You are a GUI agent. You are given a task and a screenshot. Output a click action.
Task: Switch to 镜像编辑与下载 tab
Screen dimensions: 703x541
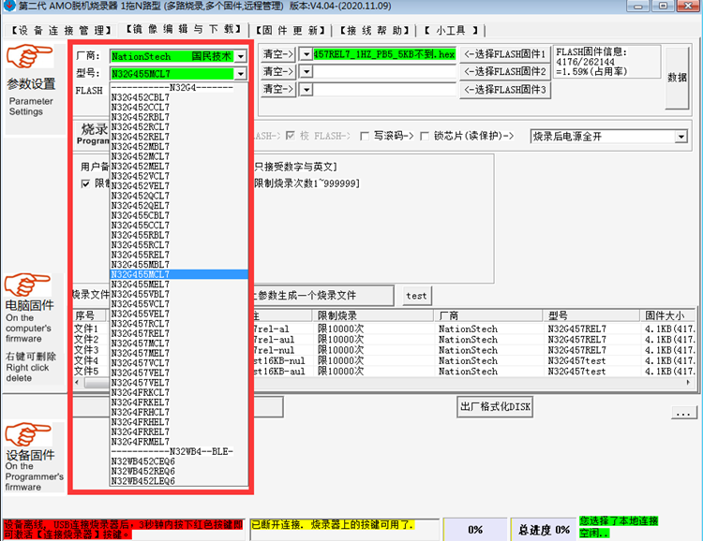coord(184,29)
